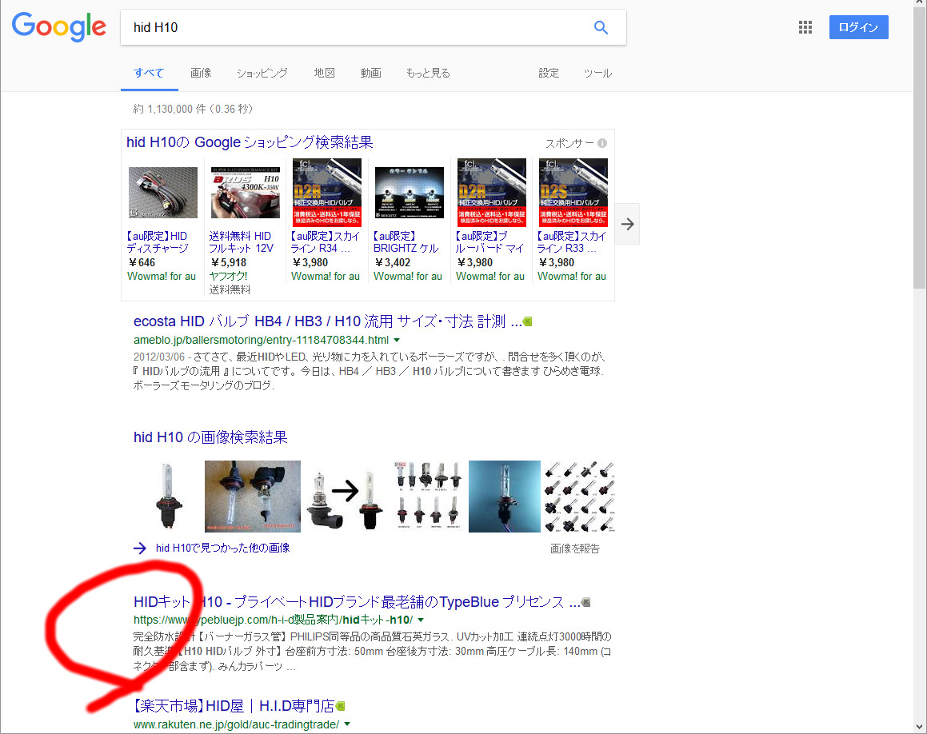Click scrollbar down arrow
The width and height of the screenshot is (927, 734).
click(919, 727)
